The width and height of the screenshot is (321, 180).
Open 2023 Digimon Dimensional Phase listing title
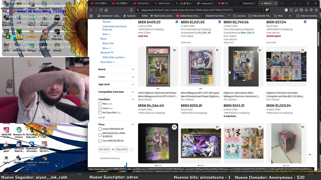[x=157, y=94]
